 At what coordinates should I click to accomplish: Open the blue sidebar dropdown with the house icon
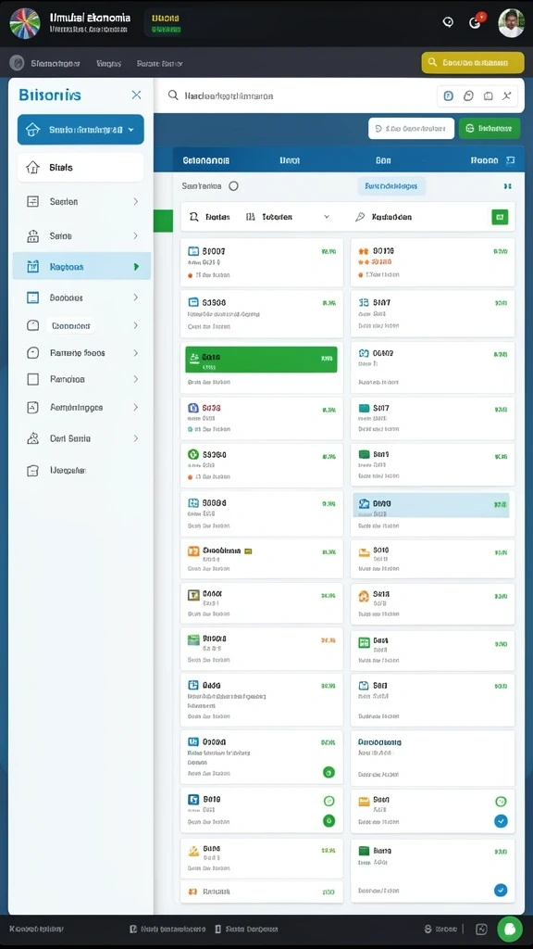pyautogui.click(x=81, y=130)
